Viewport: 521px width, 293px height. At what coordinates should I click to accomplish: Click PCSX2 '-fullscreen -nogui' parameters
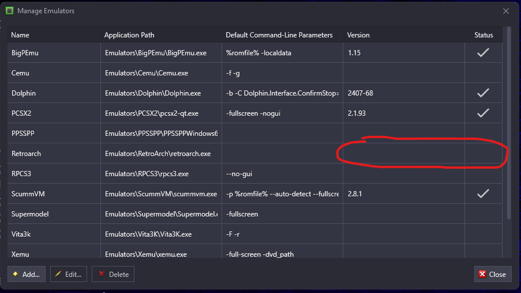pos(253,113)
